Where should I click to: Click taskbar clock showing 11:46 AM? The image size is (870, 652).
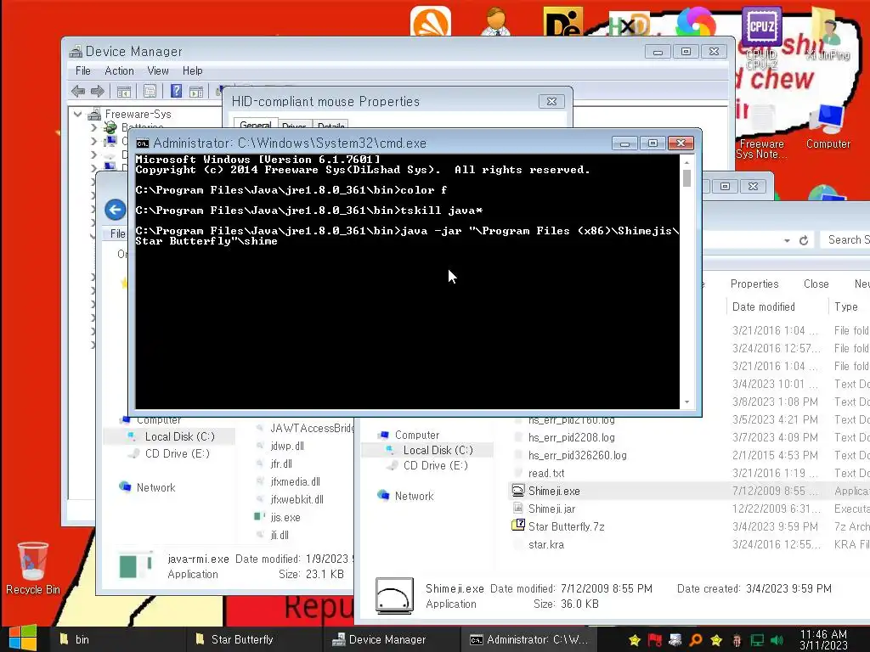(x=823, y=639)
